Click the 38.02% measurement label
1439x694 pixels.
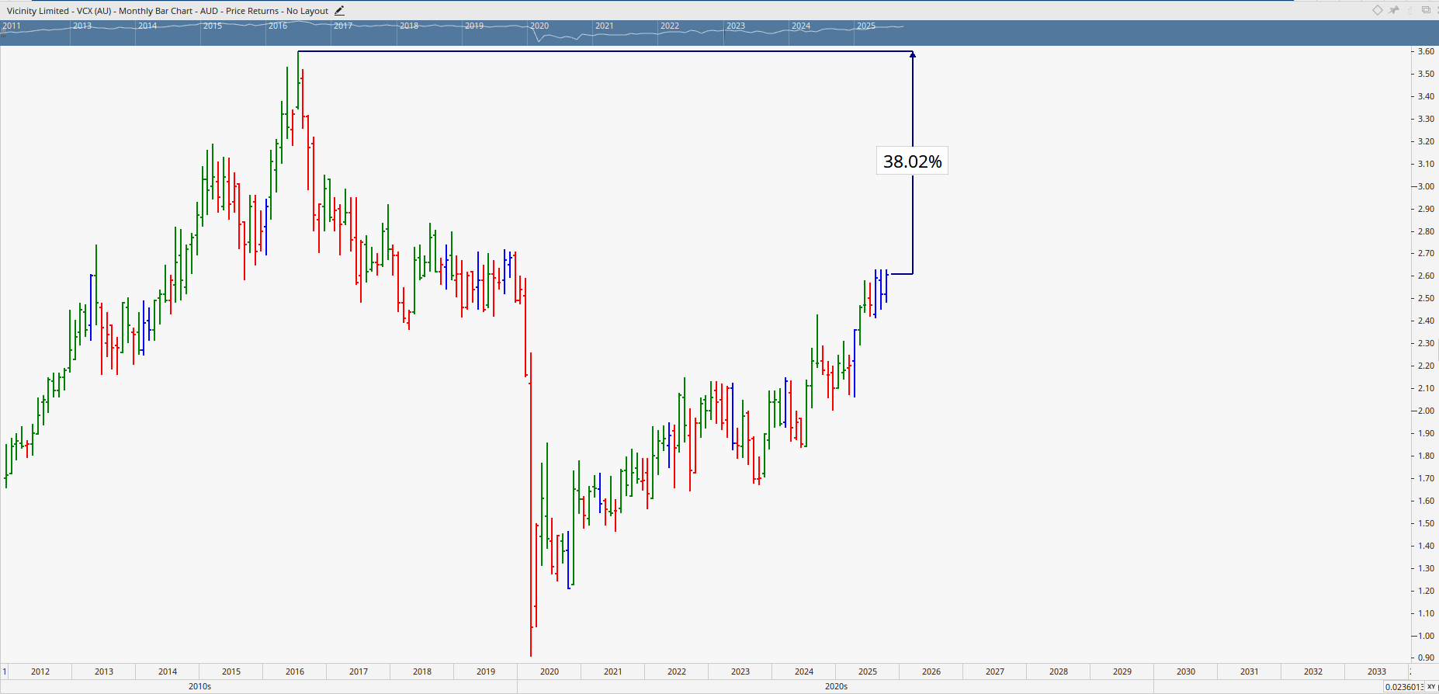point(912,161)
